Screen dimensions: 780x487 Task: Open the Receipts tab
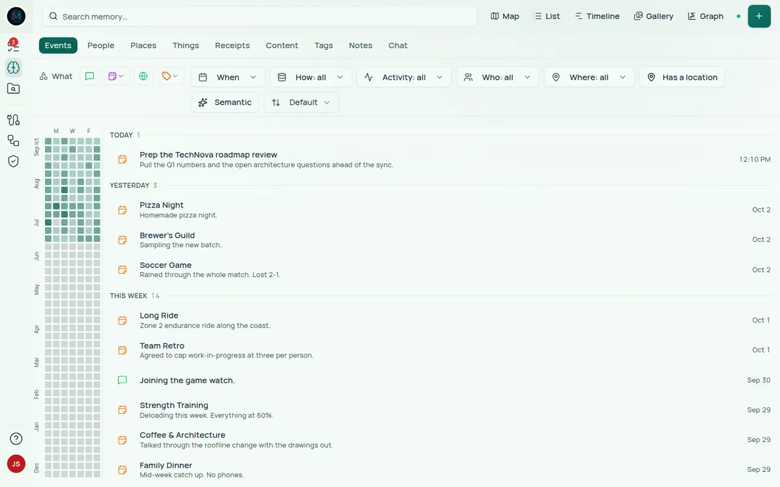(x=232, y=46)
